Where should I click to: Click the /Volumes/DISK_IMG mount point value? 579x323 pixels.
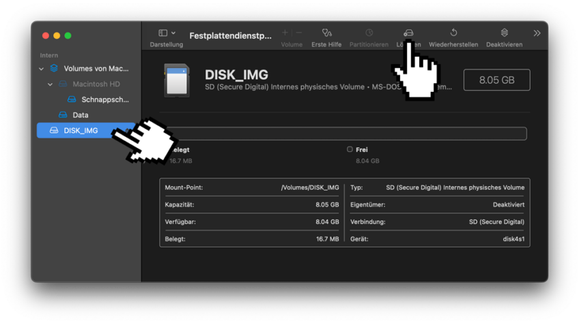309,187
